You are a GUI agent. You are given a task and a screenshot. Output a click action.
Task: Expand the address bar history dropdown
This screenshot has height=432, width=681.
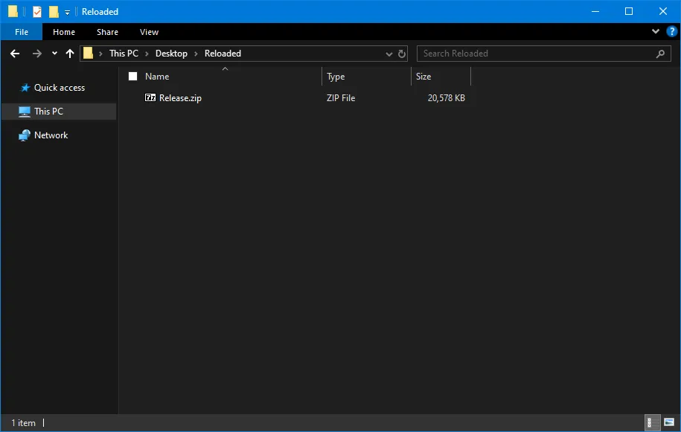tap(389, 53)
